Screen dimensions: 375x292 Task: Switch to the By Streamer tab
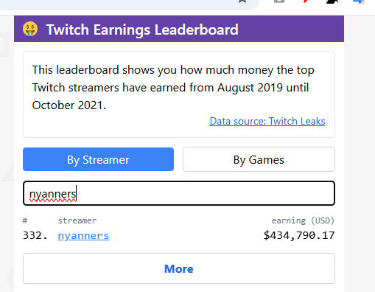click(98, 159)
